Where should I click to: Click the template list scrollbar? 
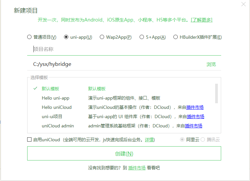(217, 93)
